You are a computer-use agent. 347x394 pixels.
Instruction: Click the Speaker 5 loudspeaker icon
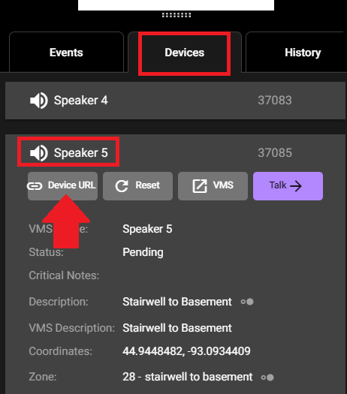39,153
